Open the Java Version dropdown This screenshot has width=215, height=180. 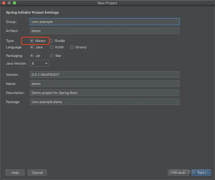coord(40,64)
